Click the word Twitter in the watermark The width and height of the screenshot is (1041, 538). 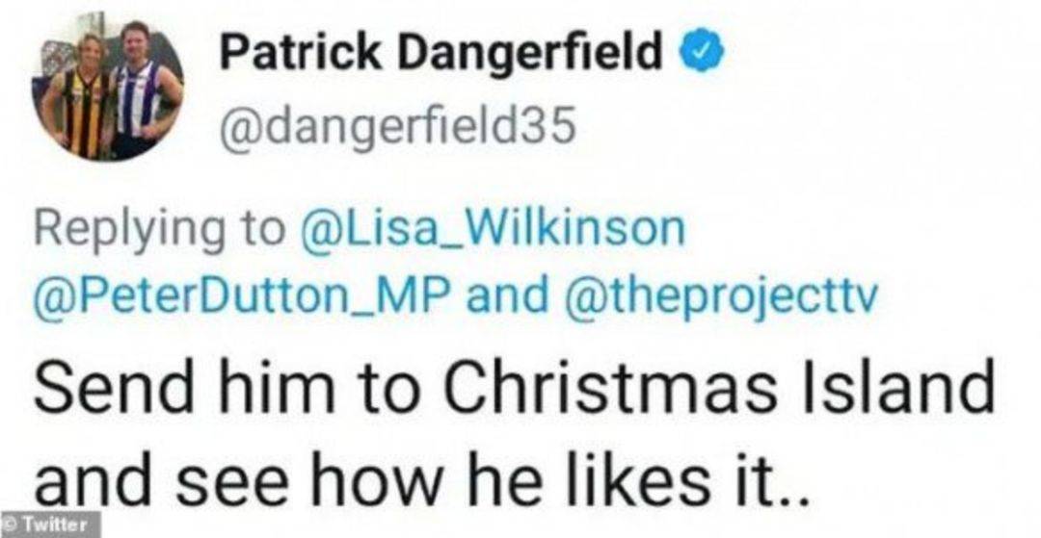tap(57, 525)
